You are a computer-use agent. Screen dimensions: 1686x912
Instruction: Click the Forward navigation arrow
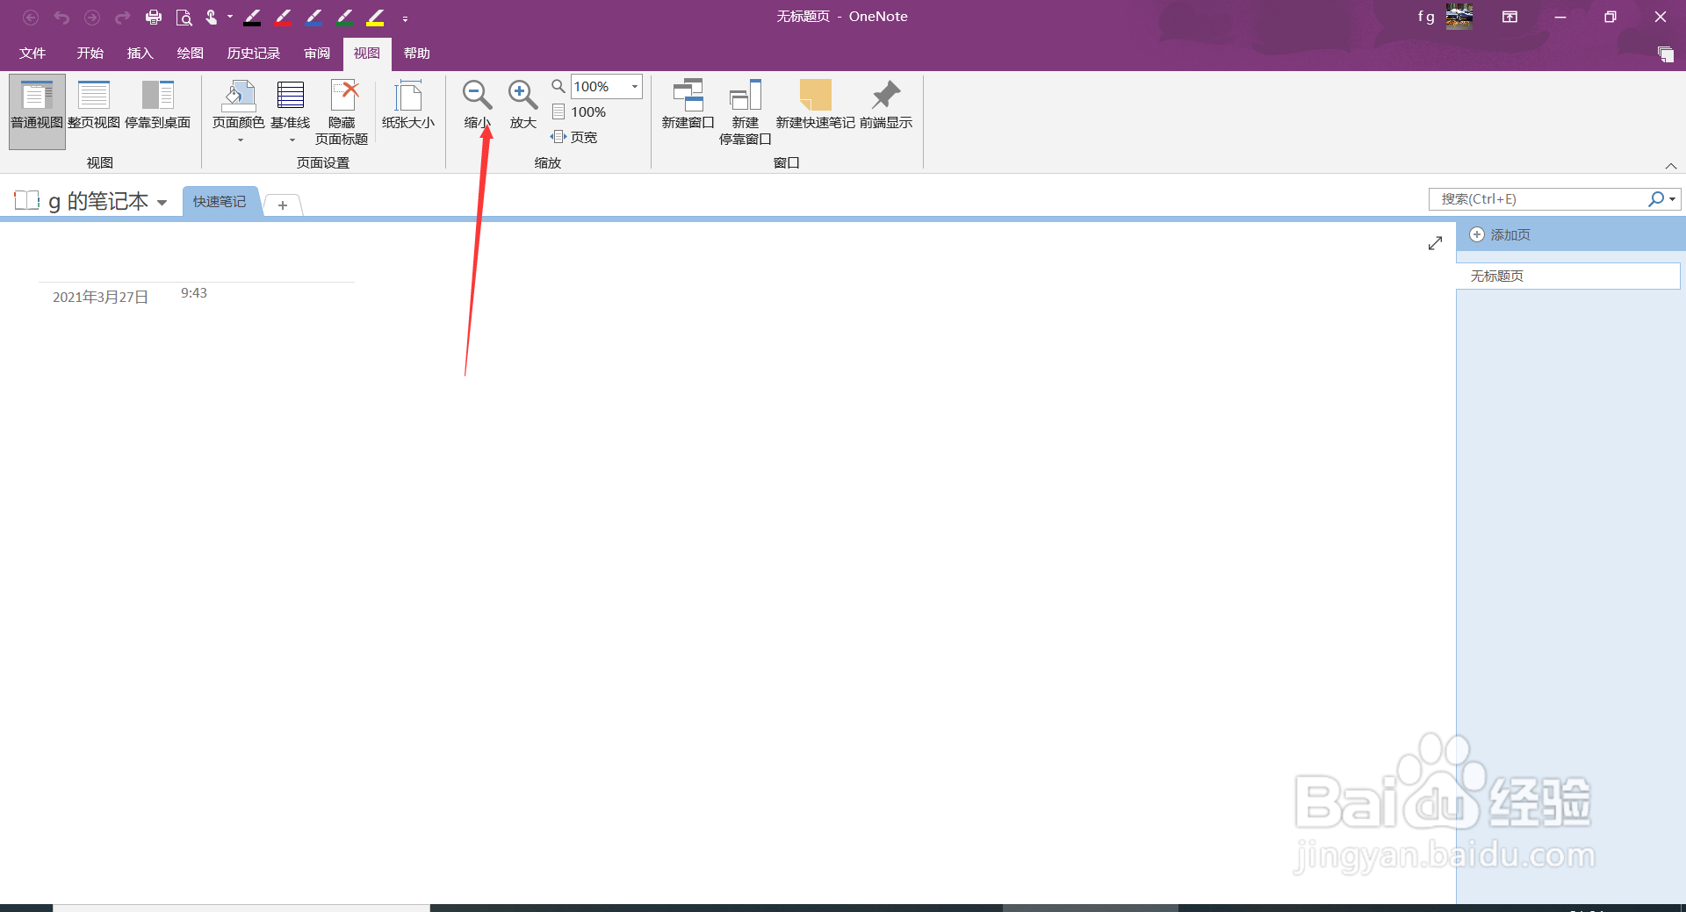(x=92, y=18)
